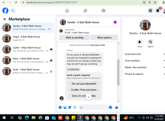Jump to latest message down arrow

coord(88,97)
